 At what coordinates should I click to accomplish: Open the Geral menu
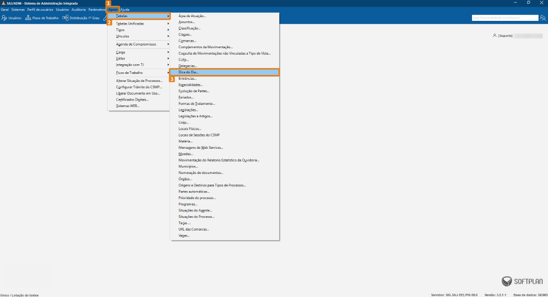pos(4,10)
